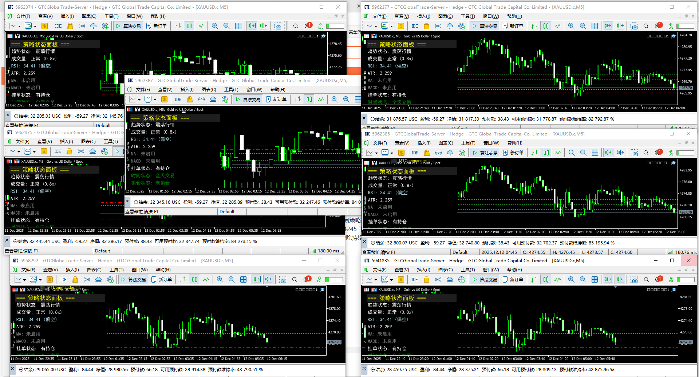
Task: Open Market shopping bag in window 5962377
Action: 426,26
